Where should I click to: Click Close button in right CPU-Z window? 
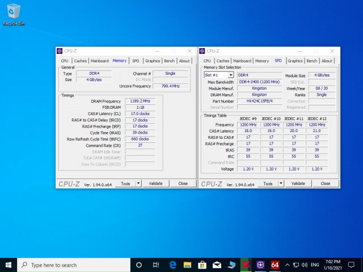pos(326,184)
